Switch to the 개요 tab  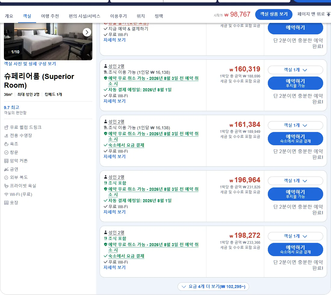point(9,16)
